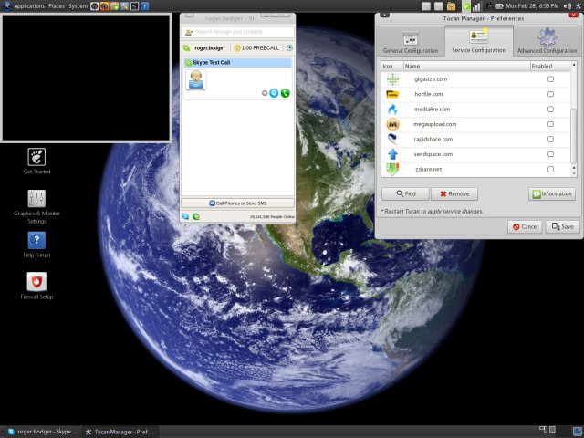
Task: Click the green checkmark tray icon
Action: click(x=466, y=6)
